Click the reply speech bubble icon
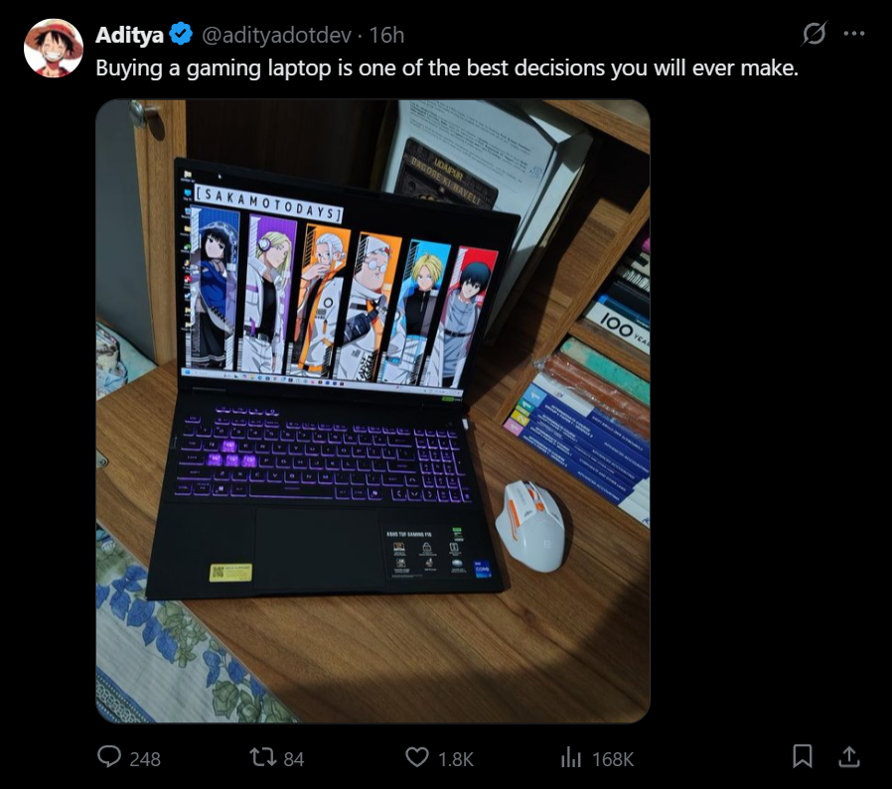This screenshot has height=789, width=892. tap(109, 757)
